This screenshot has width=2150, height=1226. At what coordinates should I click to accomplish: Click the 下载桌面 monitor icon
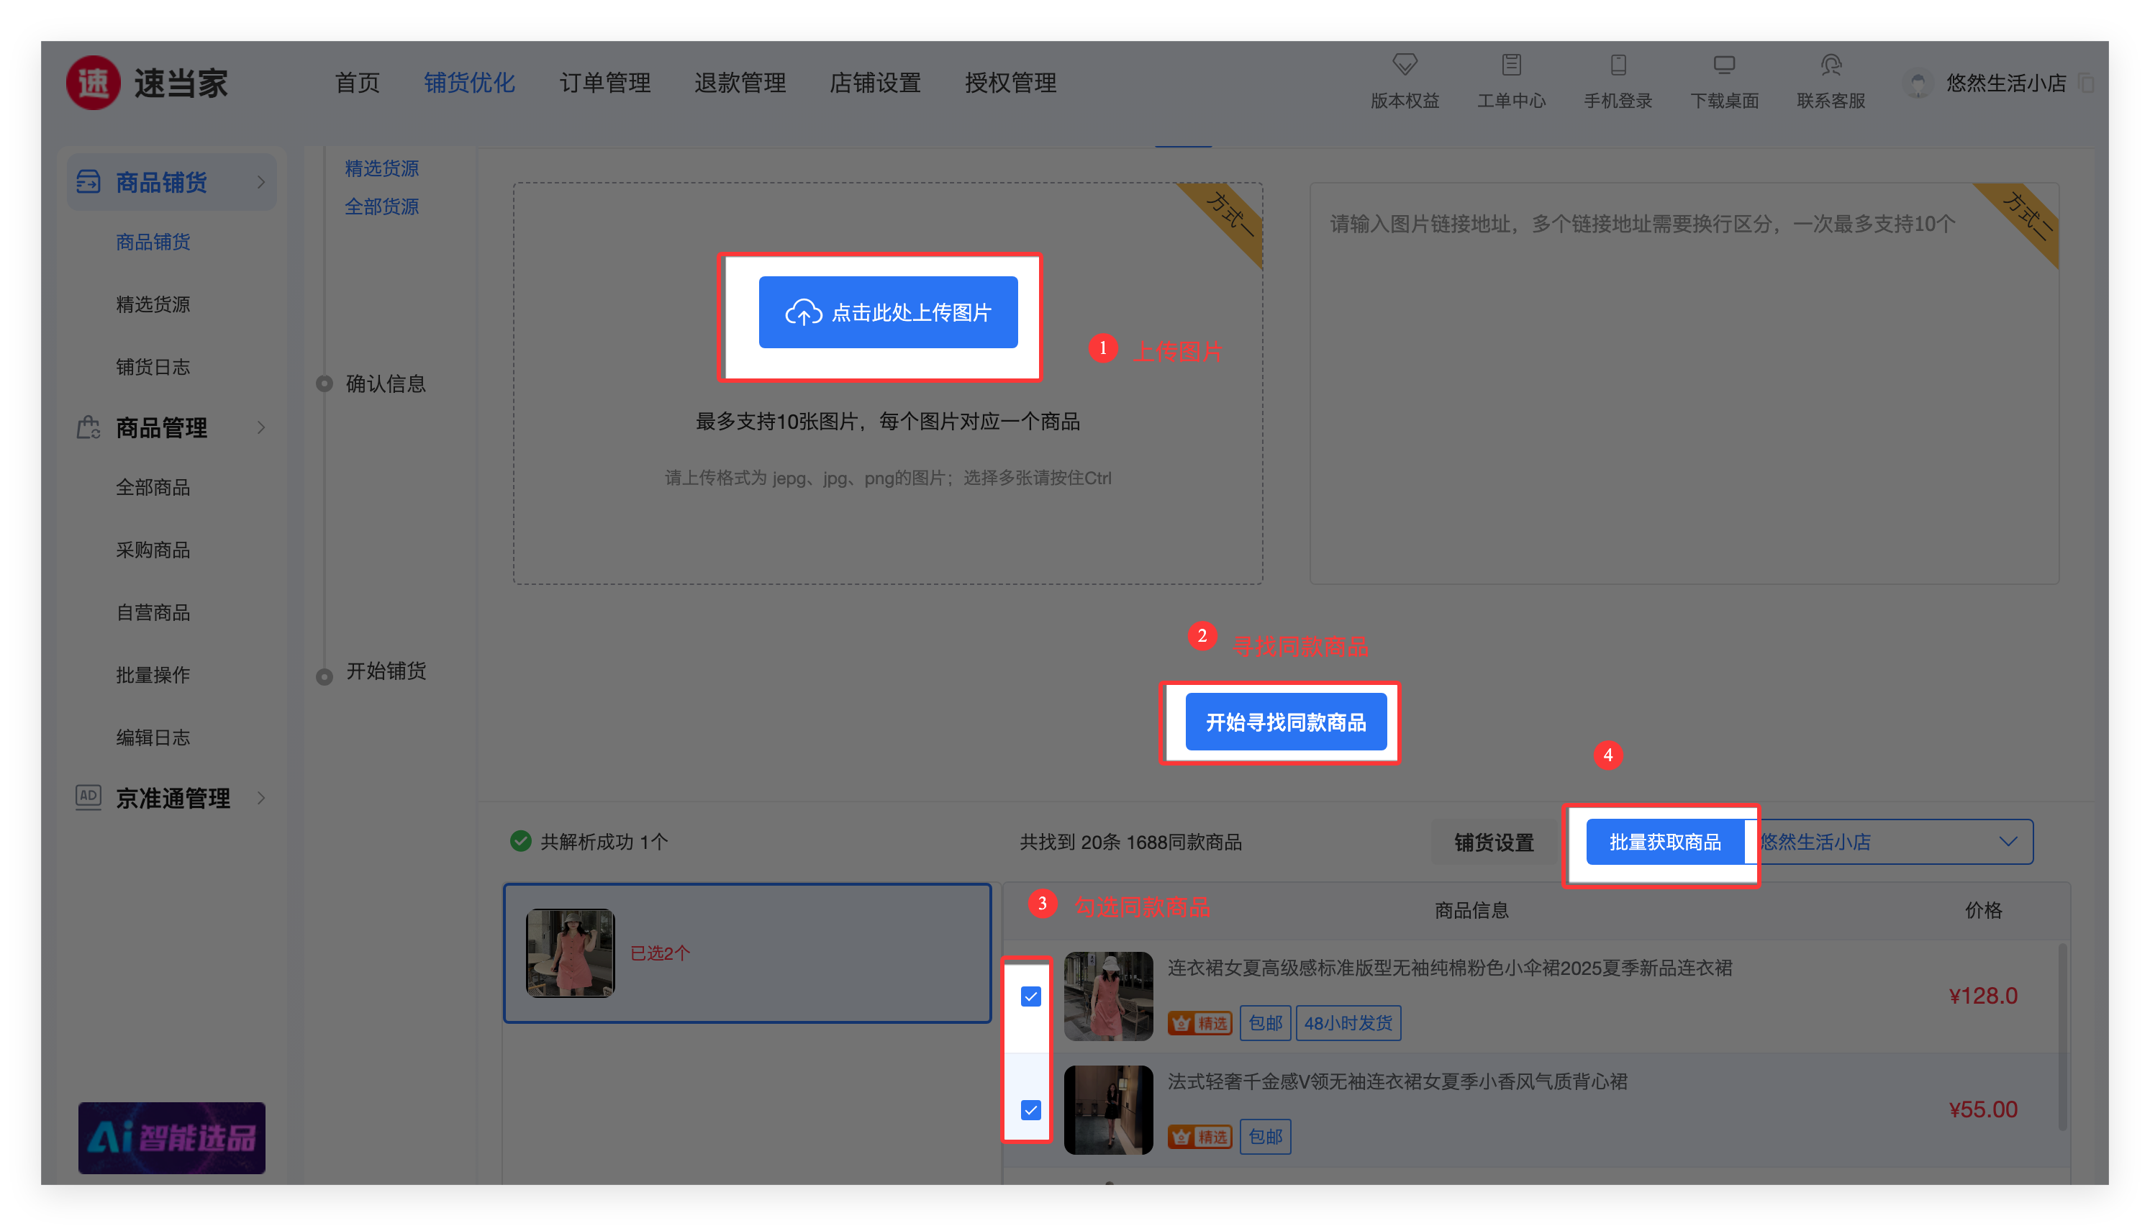[x=1724, y=65]
